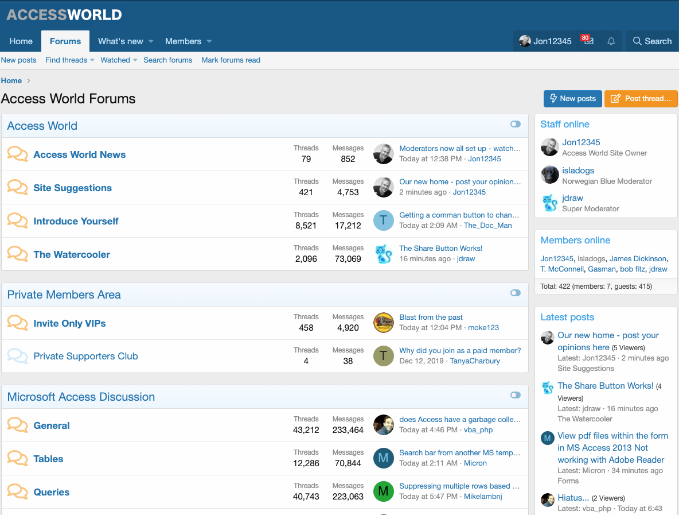Click jdraw's cat avatar under Staff online
The height and width of the screenshot is (515, 679).
549,203
